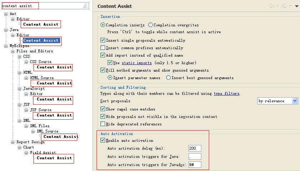Open back history dropdown arrow
The height and width of the screenshot is (171, 300).
(277, 6)
